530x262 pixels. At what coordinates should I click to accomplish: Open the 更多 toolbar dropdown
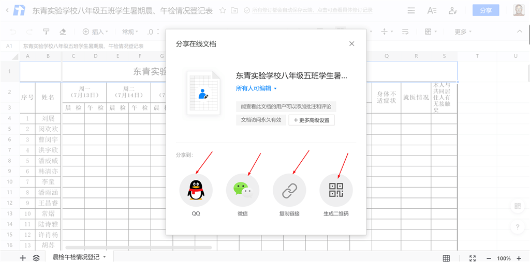[463, 32]
